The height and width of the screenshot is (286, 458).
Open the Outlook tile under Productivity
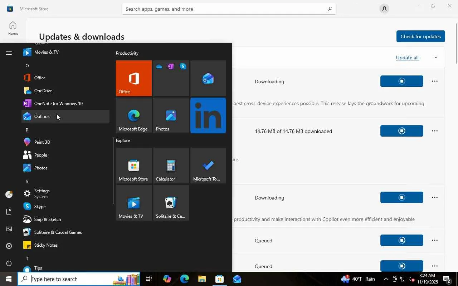pos(208,78)
